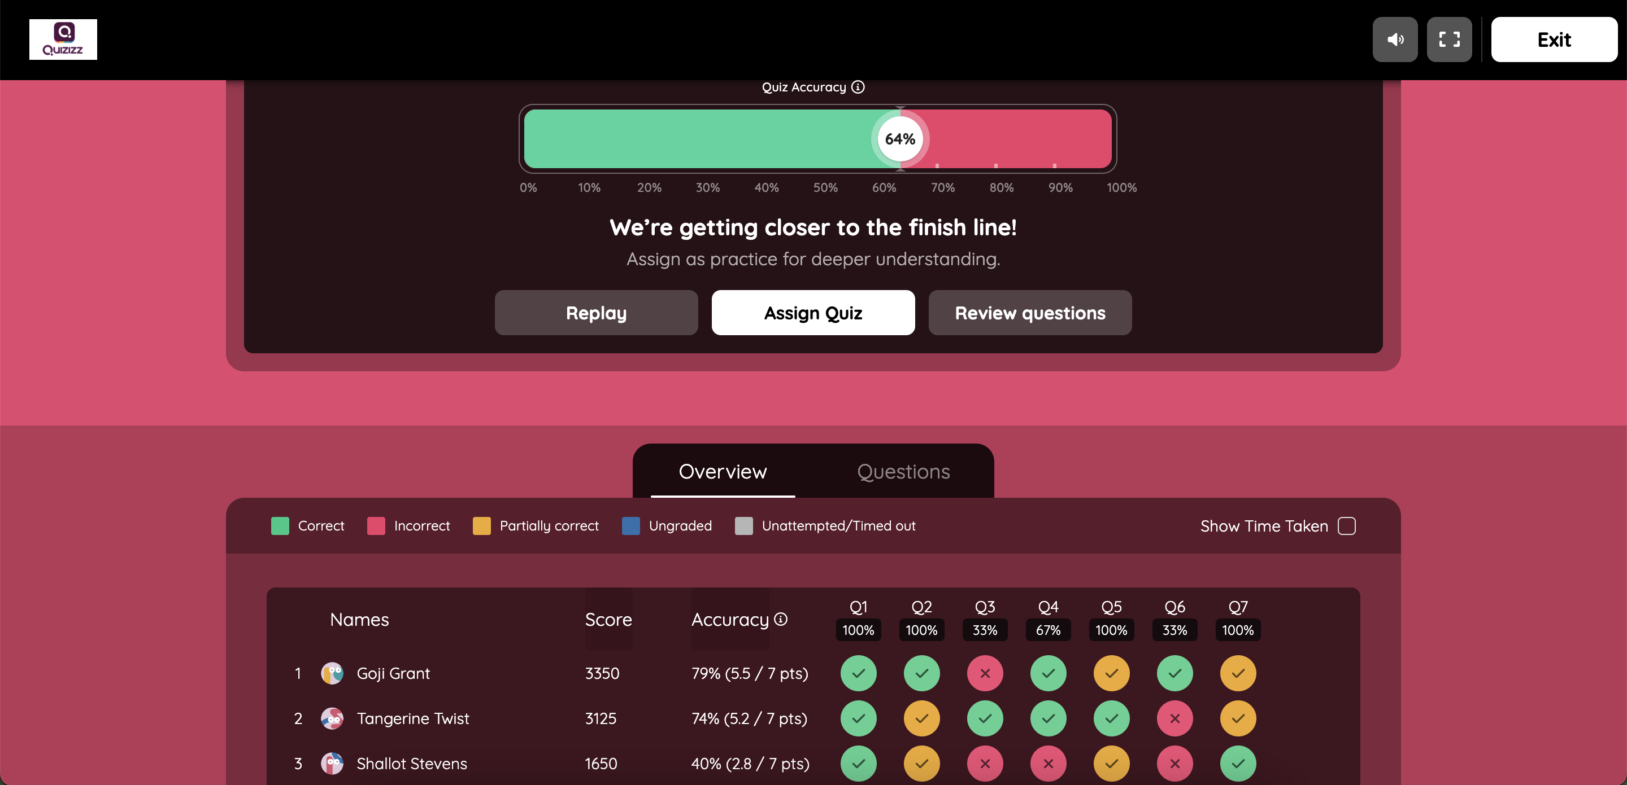Click the correct checkmark icon for Tangerine Twist Q5
This screenshot has width=1627, height=785.
coord(1111,718)
